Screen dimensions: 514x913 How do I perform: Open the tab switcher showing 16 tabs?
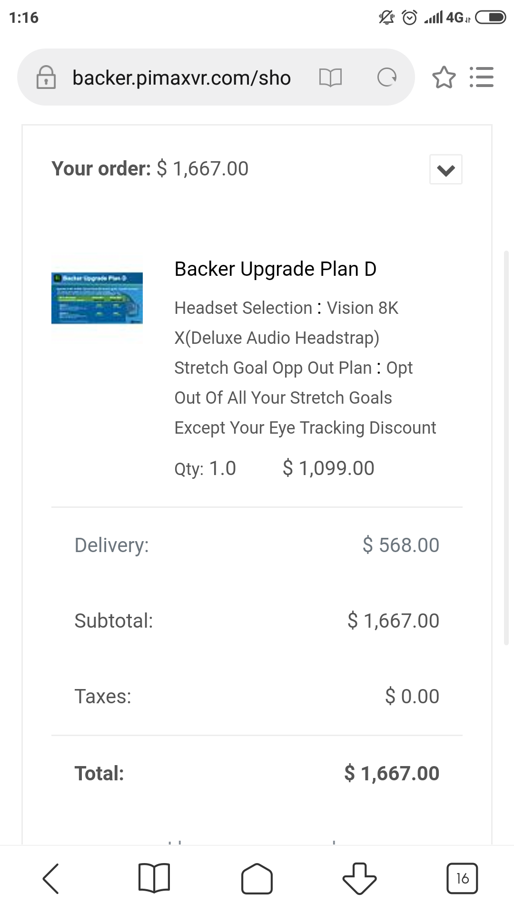click(462, 878)
